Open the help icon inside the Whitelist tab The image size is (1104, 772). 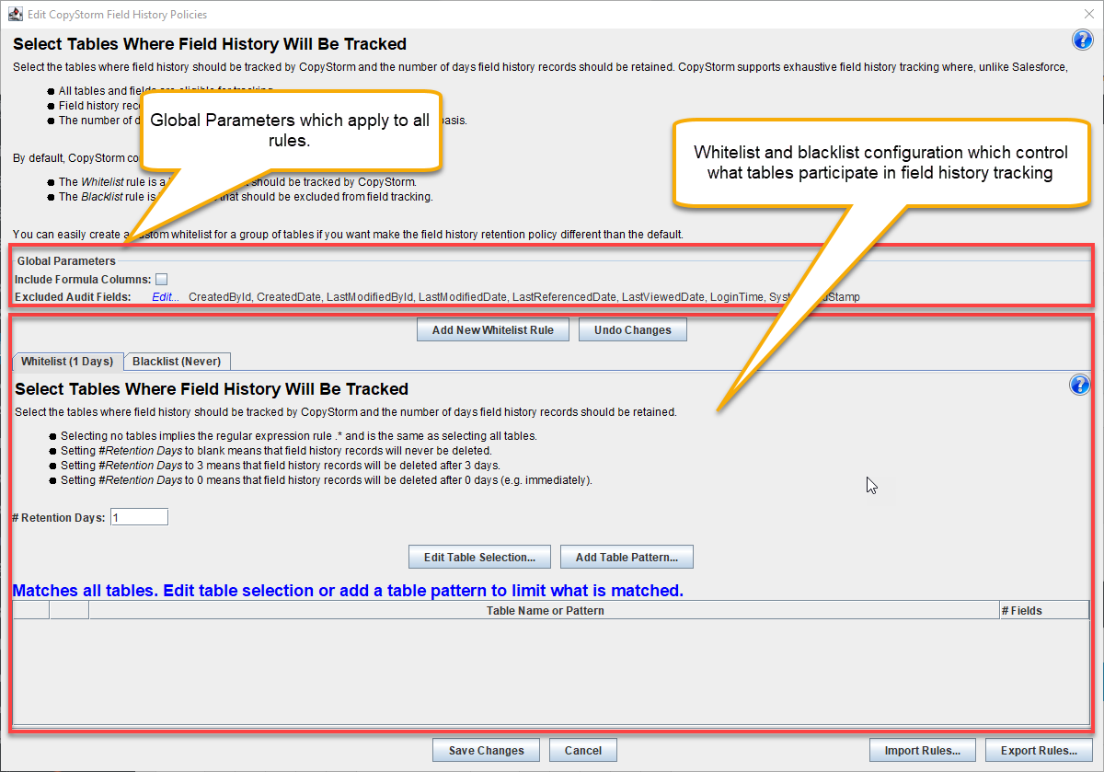pos(1080,385)
